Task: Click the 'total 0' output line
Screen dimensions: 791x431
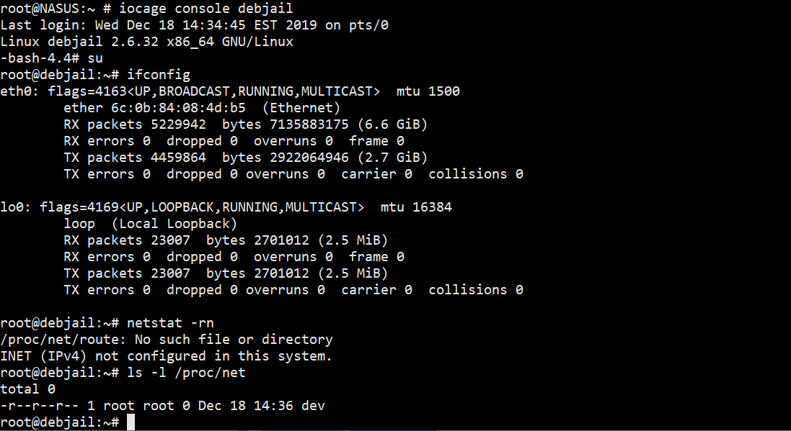Action: pos(27,389)
